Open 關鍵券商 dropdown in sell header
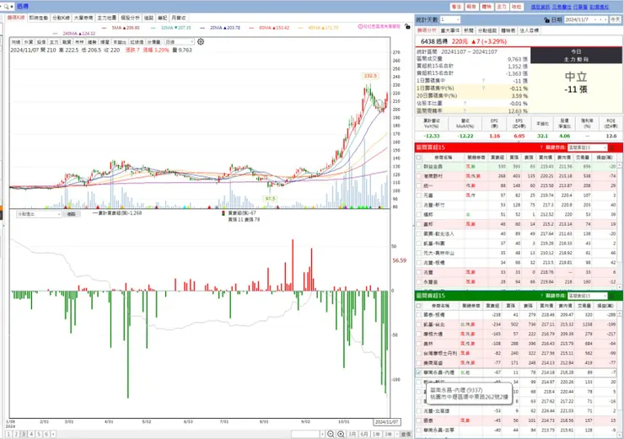Image resolution: width=624 pixels, height=439 pixels. pyautogui.click(x=588, y=296)
